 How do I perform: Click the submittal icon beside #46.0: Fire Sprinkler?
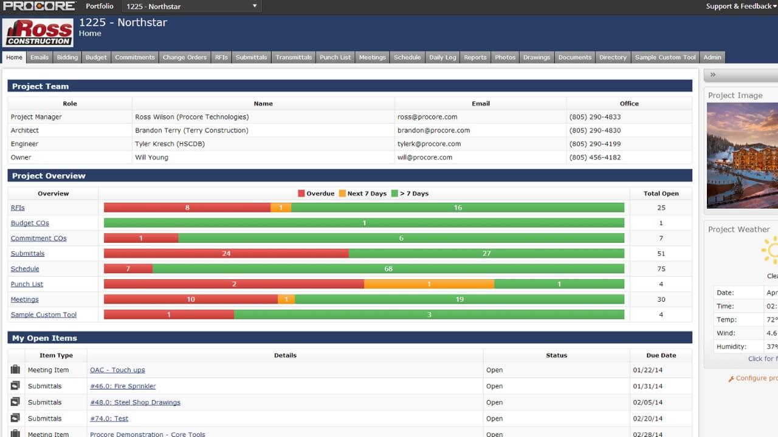[x=15, y=385]
